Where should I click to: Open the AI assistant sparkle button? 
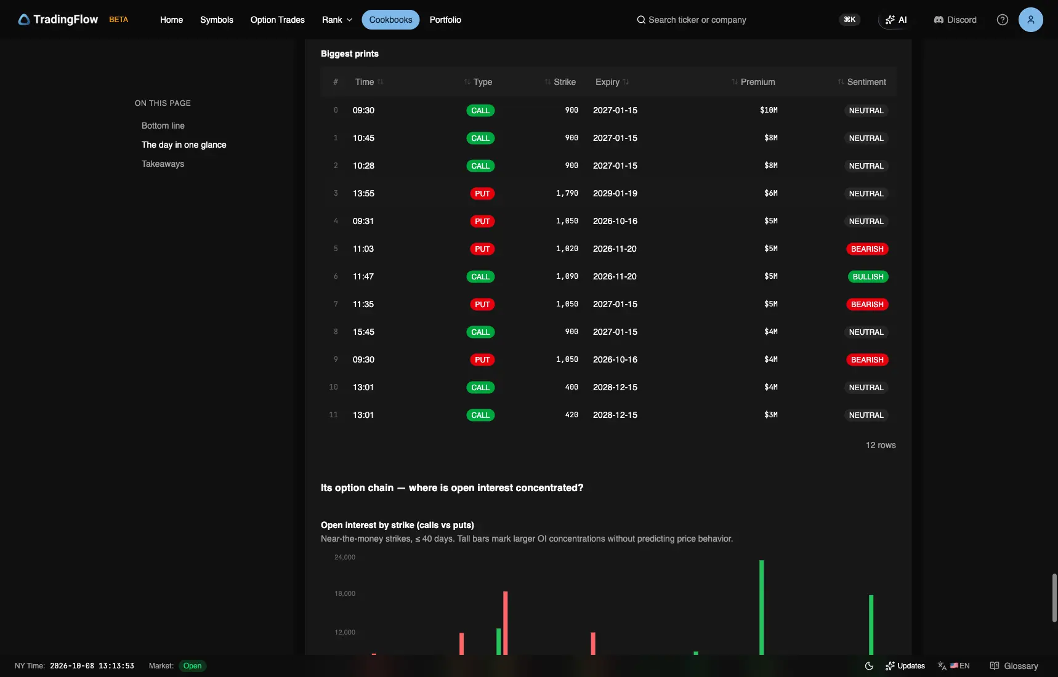[896, 20]
